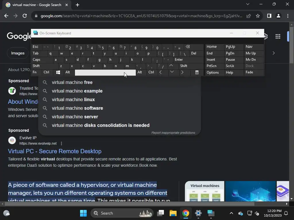
Task: Click the Chrome back arrow
Action: (x=6, y=16)
